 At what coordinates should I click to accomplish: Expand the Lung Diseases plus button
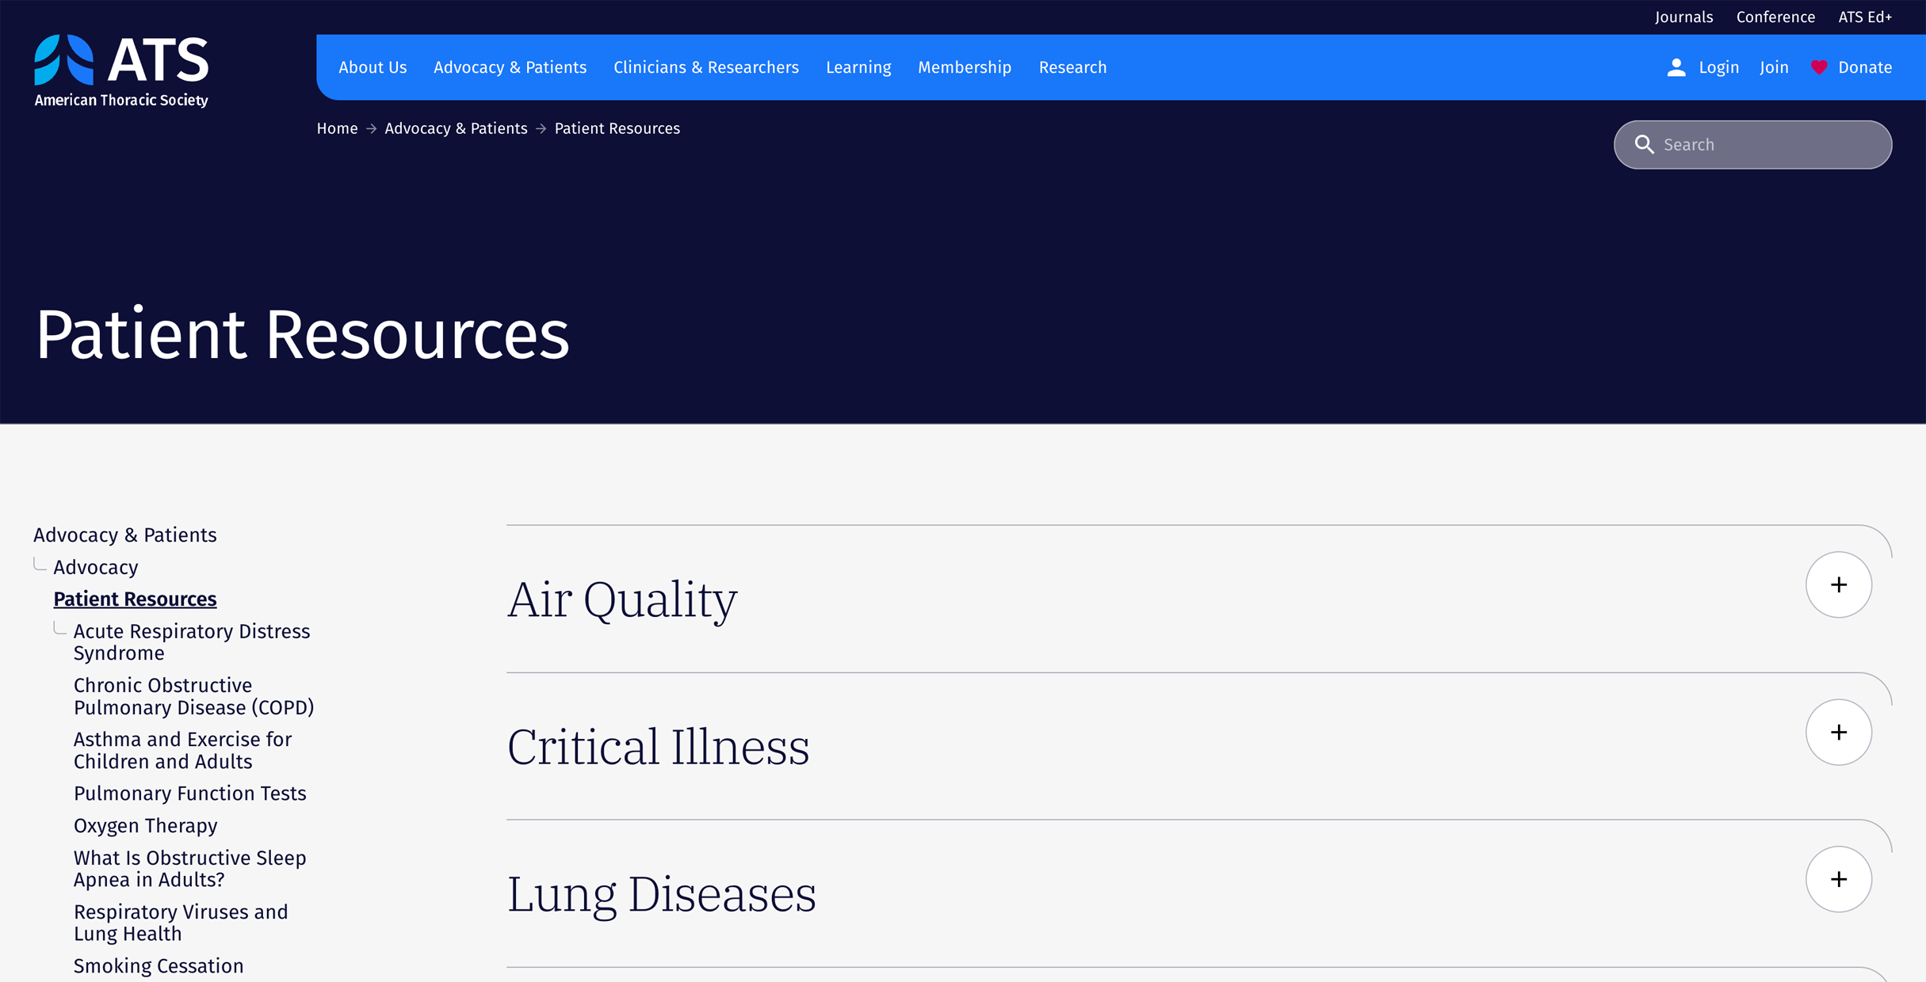(x=1839, y=879)
